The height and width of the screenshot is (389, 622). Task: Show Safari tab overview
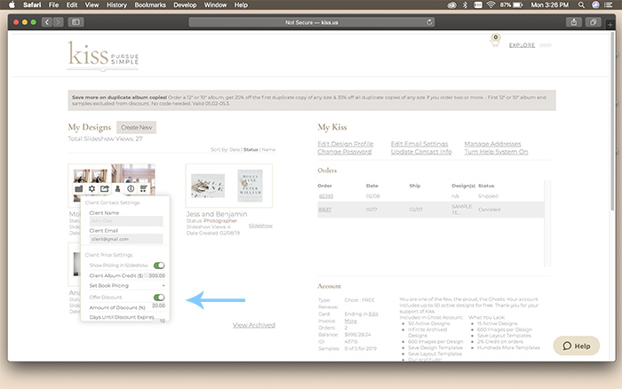click(593, 22)
